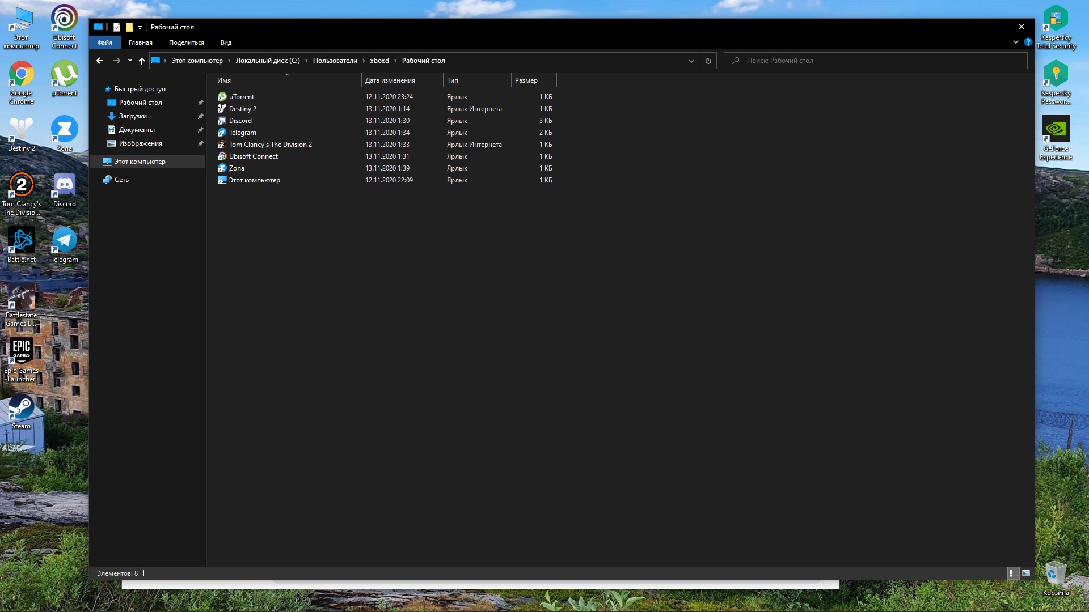Open Explorer help question mark icon
This screenshot has height=612, width=1089.
pyautogui.click(x=1028, y=42)
